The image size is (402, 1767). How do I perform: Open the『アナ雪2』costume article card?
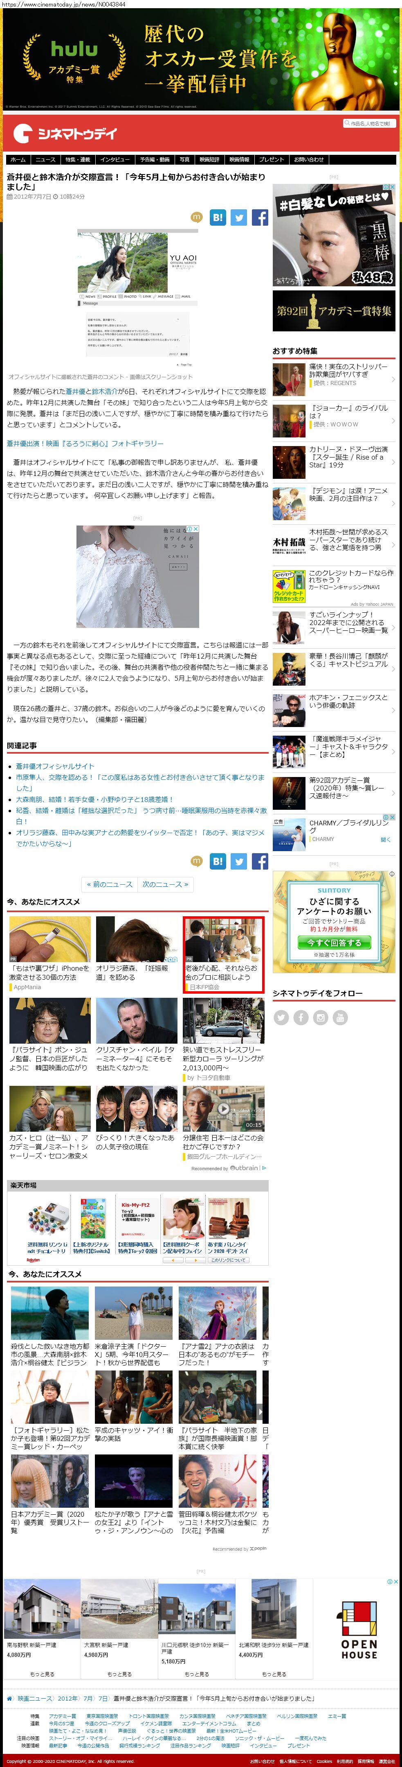pyautogui.click(x=218, y=1328)
